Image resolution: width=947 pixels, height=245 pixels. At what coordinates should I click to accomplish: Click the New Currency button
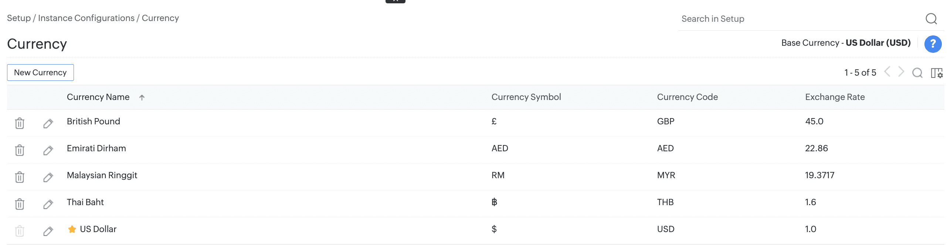[x=40, y=73]
